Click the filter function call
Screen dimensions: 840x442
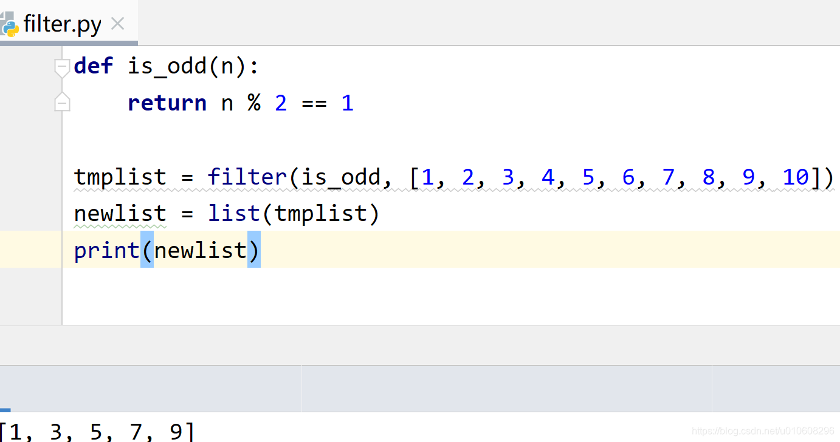point(246,177)
